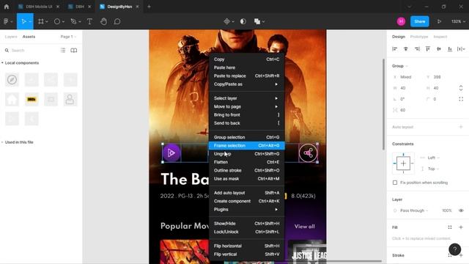Open the distribute spacing dropdown
This screenshot has width=469, height=264.
click(461, 49)
